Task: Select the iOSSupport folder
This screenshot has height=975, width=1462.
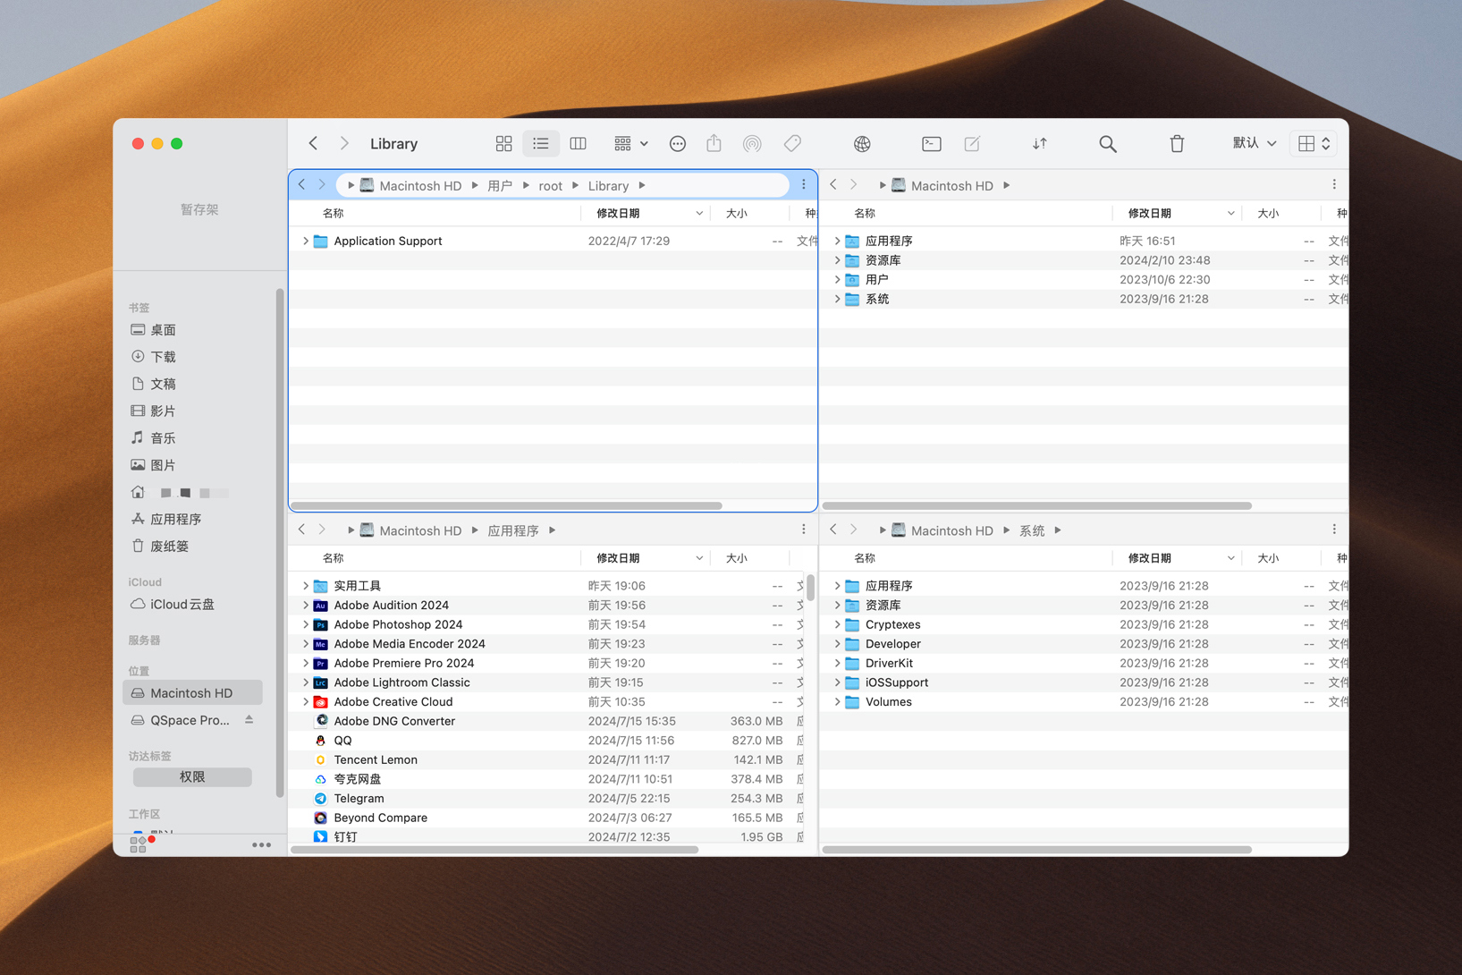Action: tap(1084, 682)
